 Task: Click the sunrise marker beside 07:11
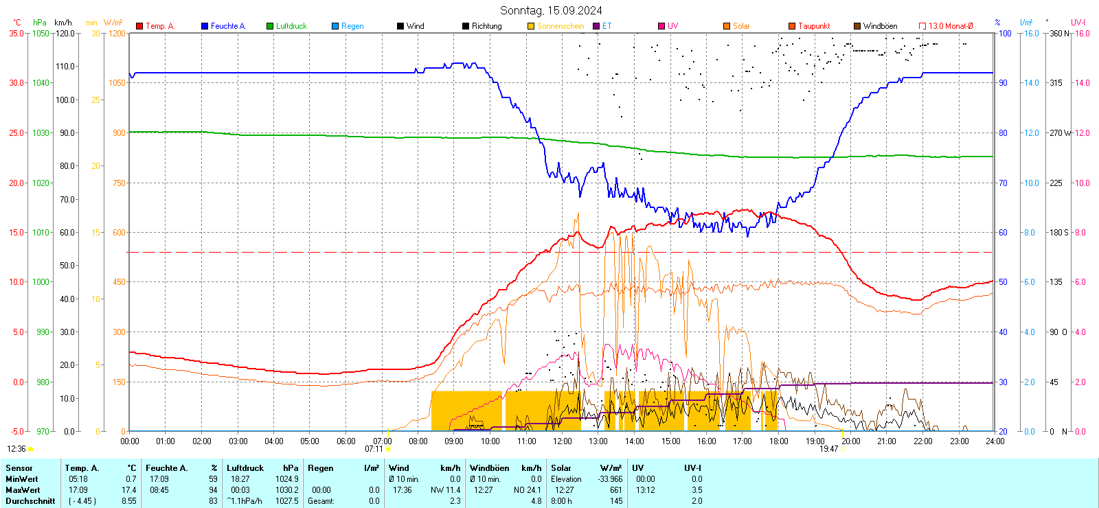point(388,449)
